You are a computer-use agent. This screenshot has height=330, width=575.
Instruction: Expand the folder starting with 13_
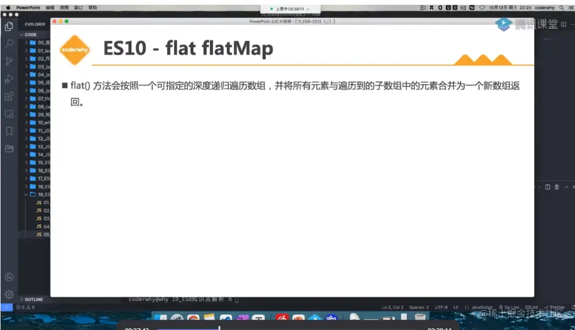(x=26, y=147)
